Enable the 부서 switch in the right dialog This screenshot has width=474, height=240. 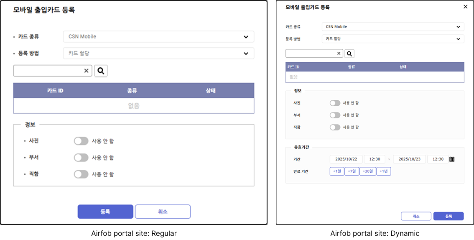335,115
